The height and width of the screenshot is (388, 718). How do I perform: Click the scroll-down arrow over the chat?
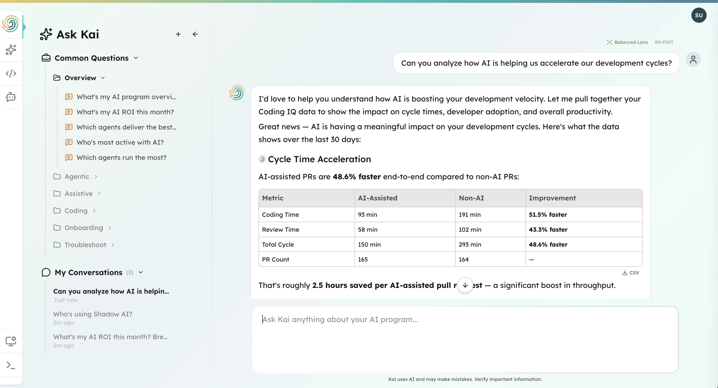click(465, 285)
